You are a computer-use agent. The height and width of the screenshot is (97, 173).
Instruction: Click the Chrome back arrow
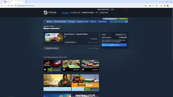tap(2, 6)
